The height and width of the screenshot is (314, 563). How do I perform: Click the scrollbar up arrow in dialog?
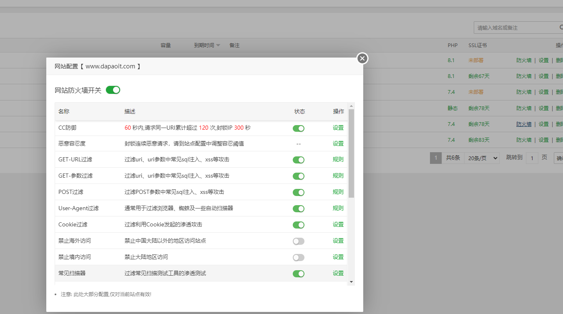point(351,106)
